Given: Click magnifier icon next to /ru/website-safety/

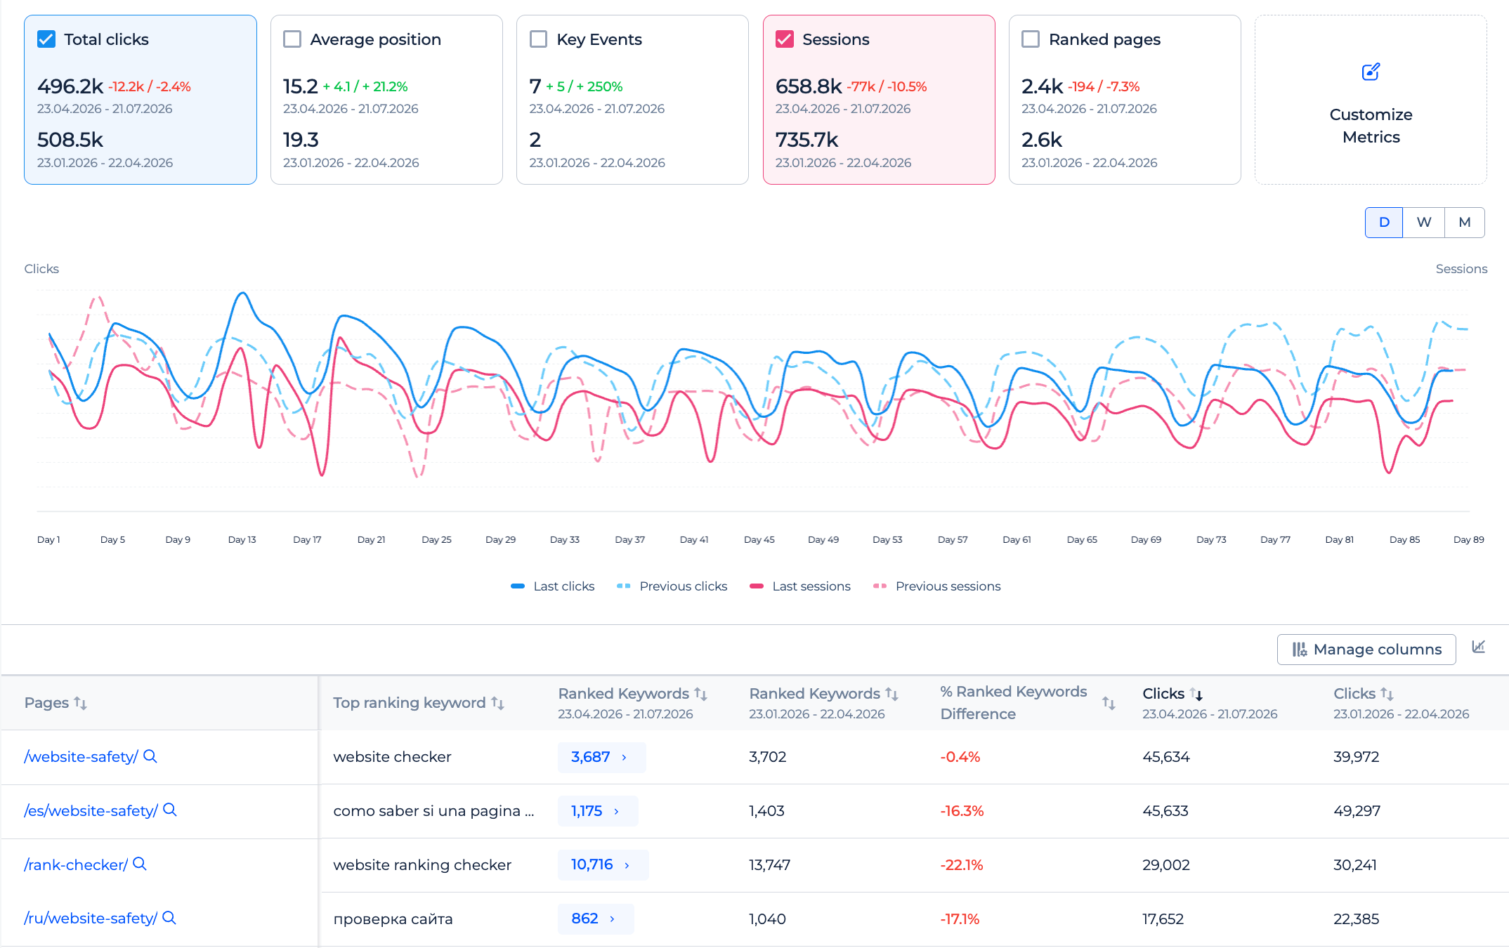Looking at the screenshot, I should [x=169, y=918].
